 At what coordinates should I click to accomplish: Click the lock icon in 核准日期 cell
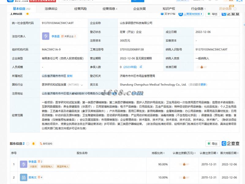pyautogui.click(x=202, y=67)
